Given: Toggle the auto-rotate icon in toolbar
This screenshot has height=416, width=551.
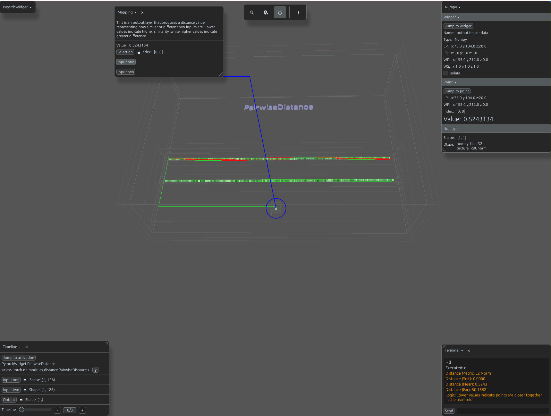Looking at the screenshot, I should 280,13.
